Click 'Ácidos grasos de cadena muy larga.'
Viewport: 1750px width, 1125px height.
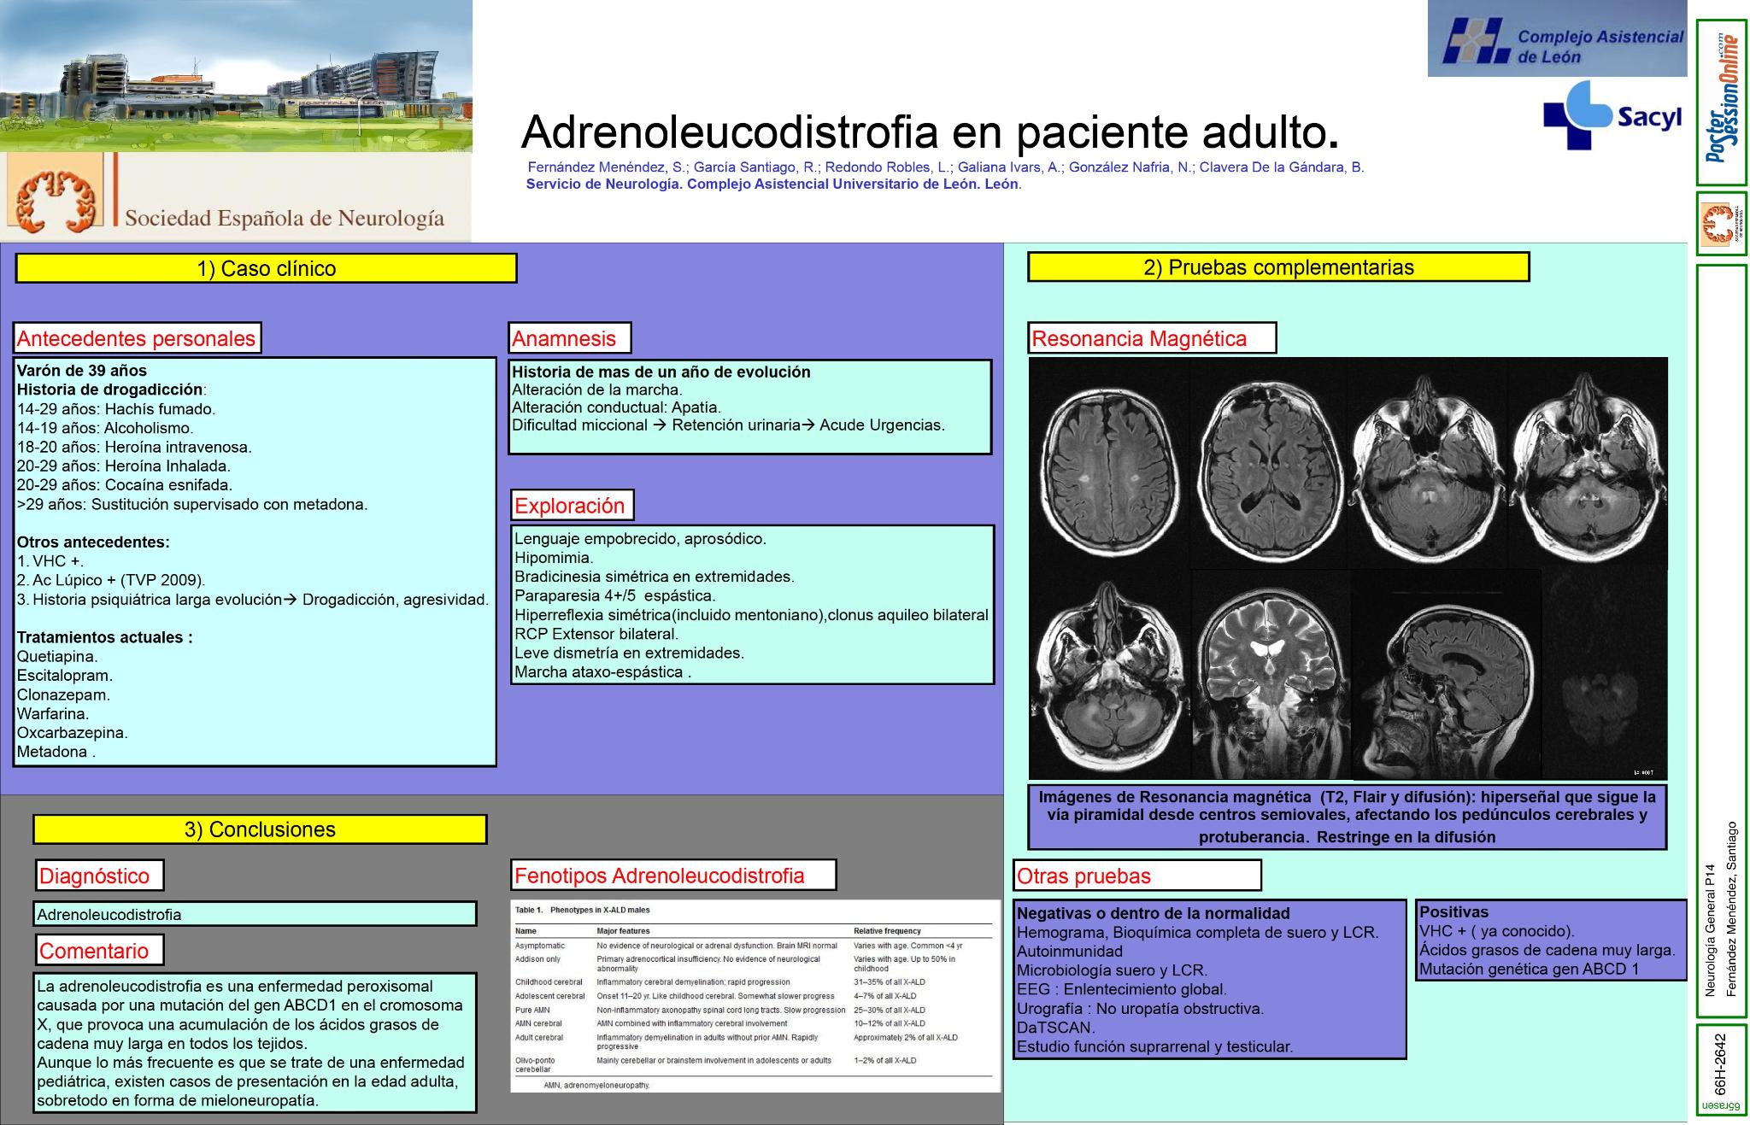tap(1547, 950)
